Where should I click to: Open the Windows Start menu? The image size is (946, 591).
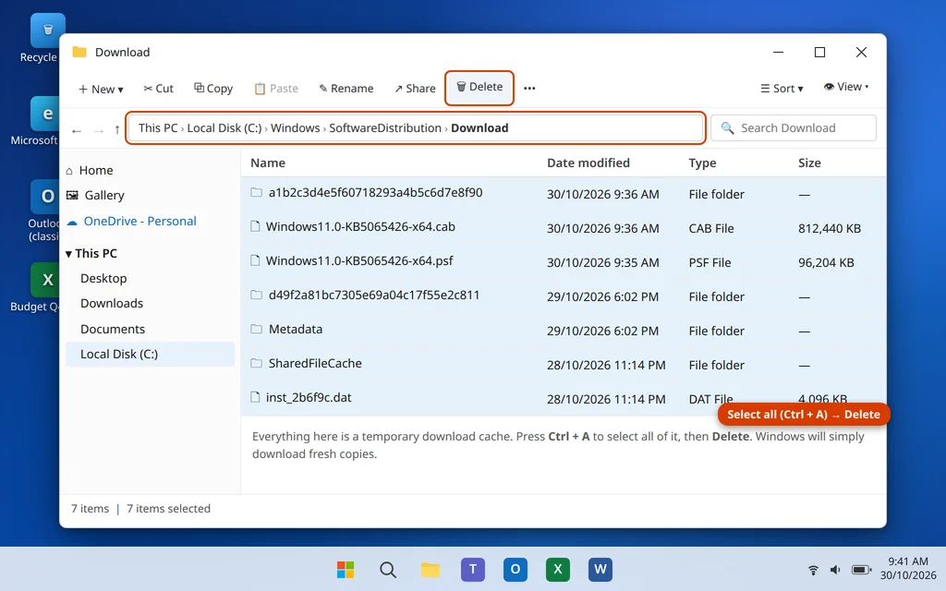[x=346, y=569]
